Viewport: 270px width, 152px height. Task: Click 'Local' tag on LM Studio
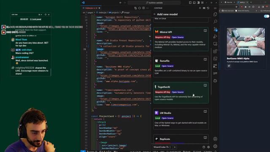(x=157, y=118)
